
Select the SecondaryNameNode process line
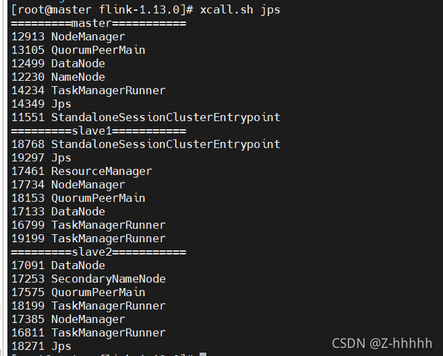pyautogui.click(x=88, y=279)
